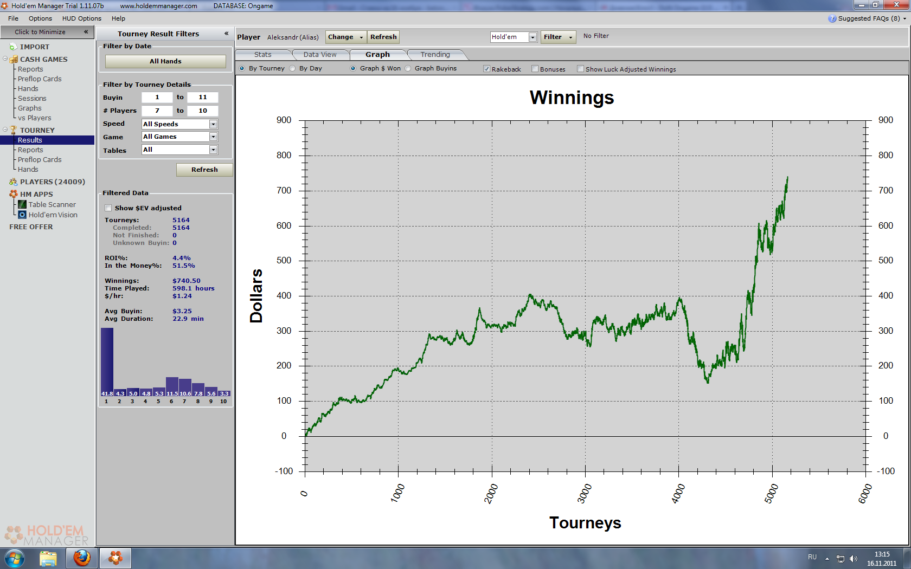Screen dimensions: 911x569
Task: Open the Hold'em game type dropdown
Action: [x=533, y=37]
